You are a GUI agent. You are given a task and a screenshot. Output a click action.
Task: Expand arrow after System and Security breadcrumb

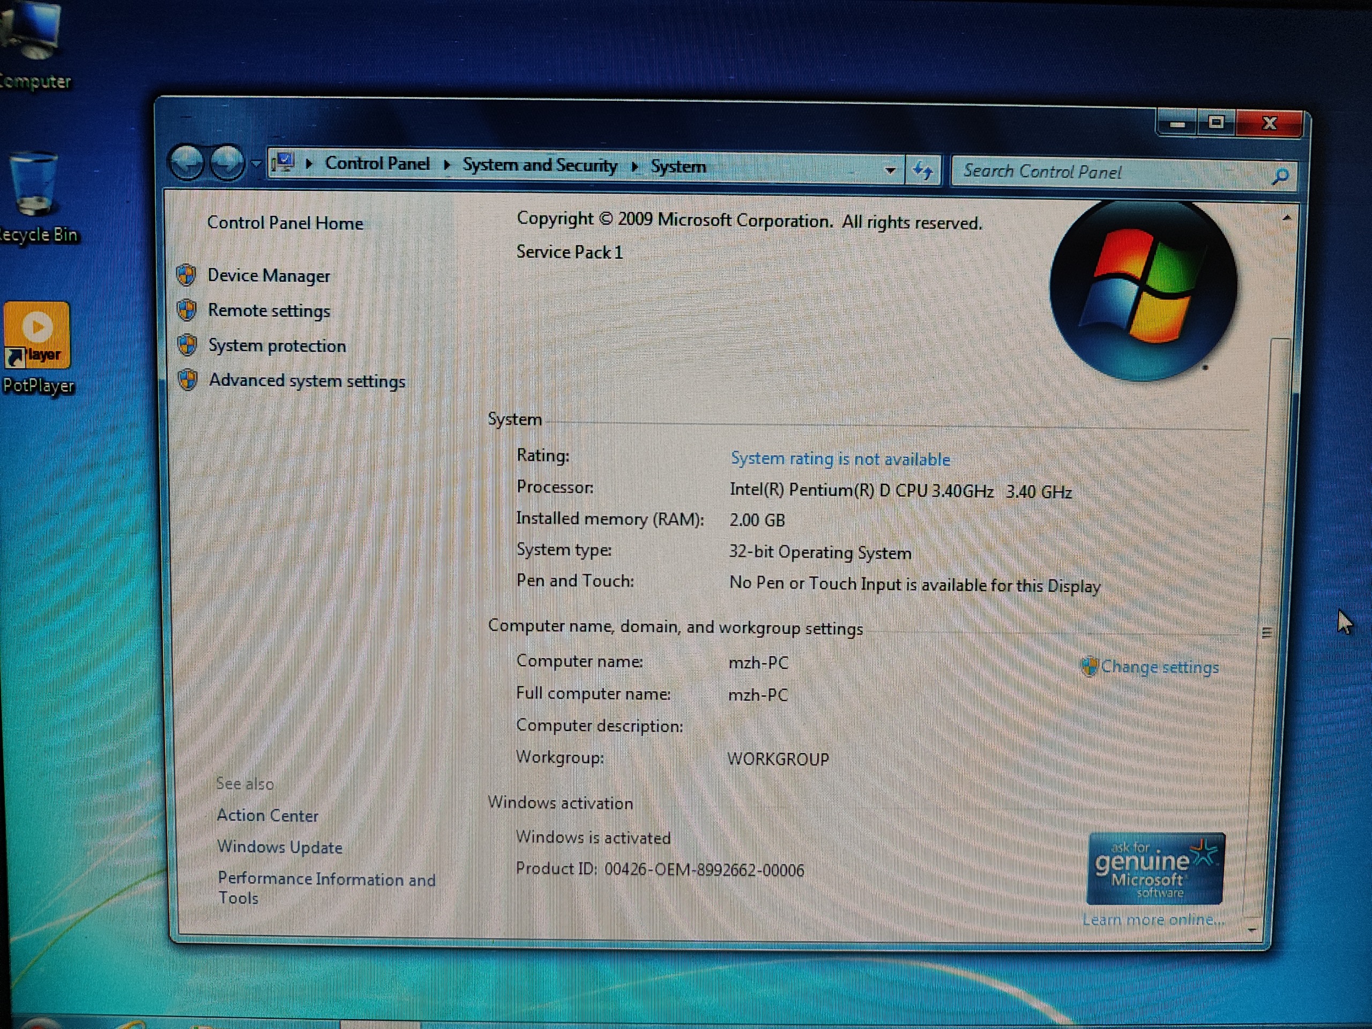coord(635,166)
